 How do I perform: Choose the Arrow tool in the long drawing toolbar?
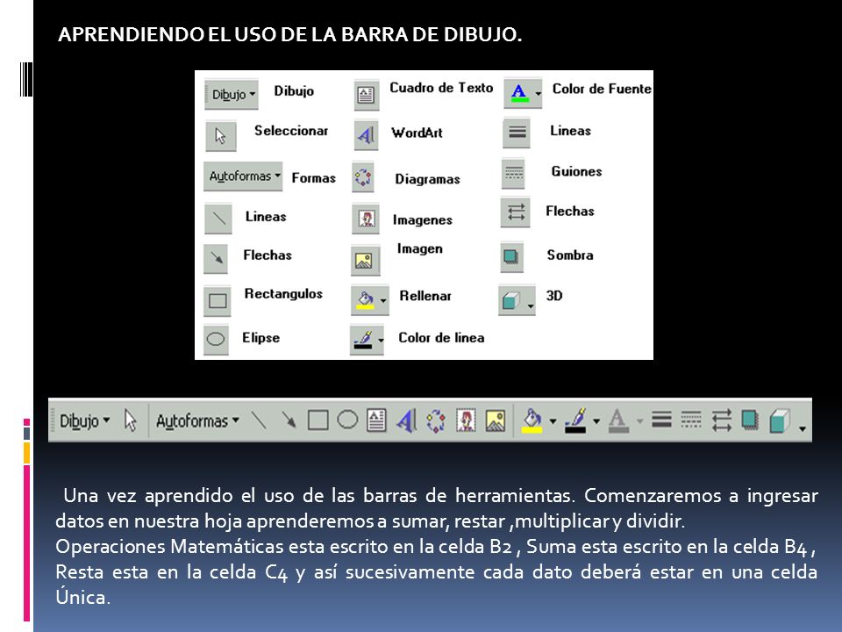tap(289, 420)
